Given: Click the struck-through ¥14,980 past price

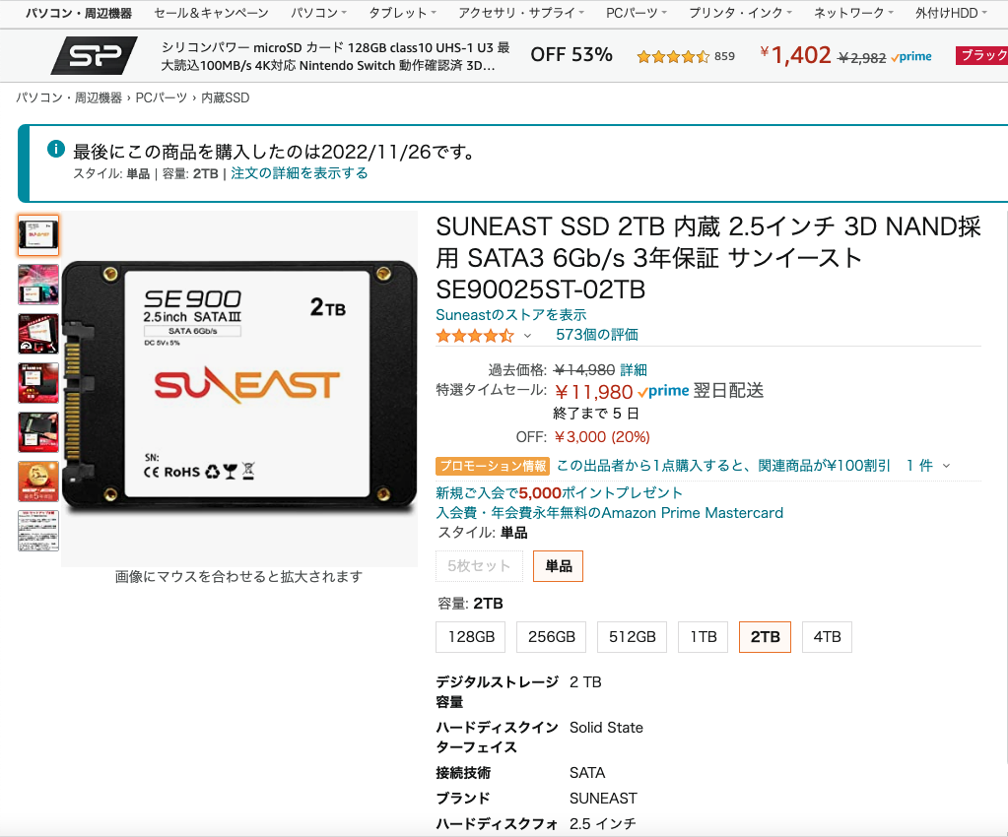Looking at the screenshot, I should [583, 370].
